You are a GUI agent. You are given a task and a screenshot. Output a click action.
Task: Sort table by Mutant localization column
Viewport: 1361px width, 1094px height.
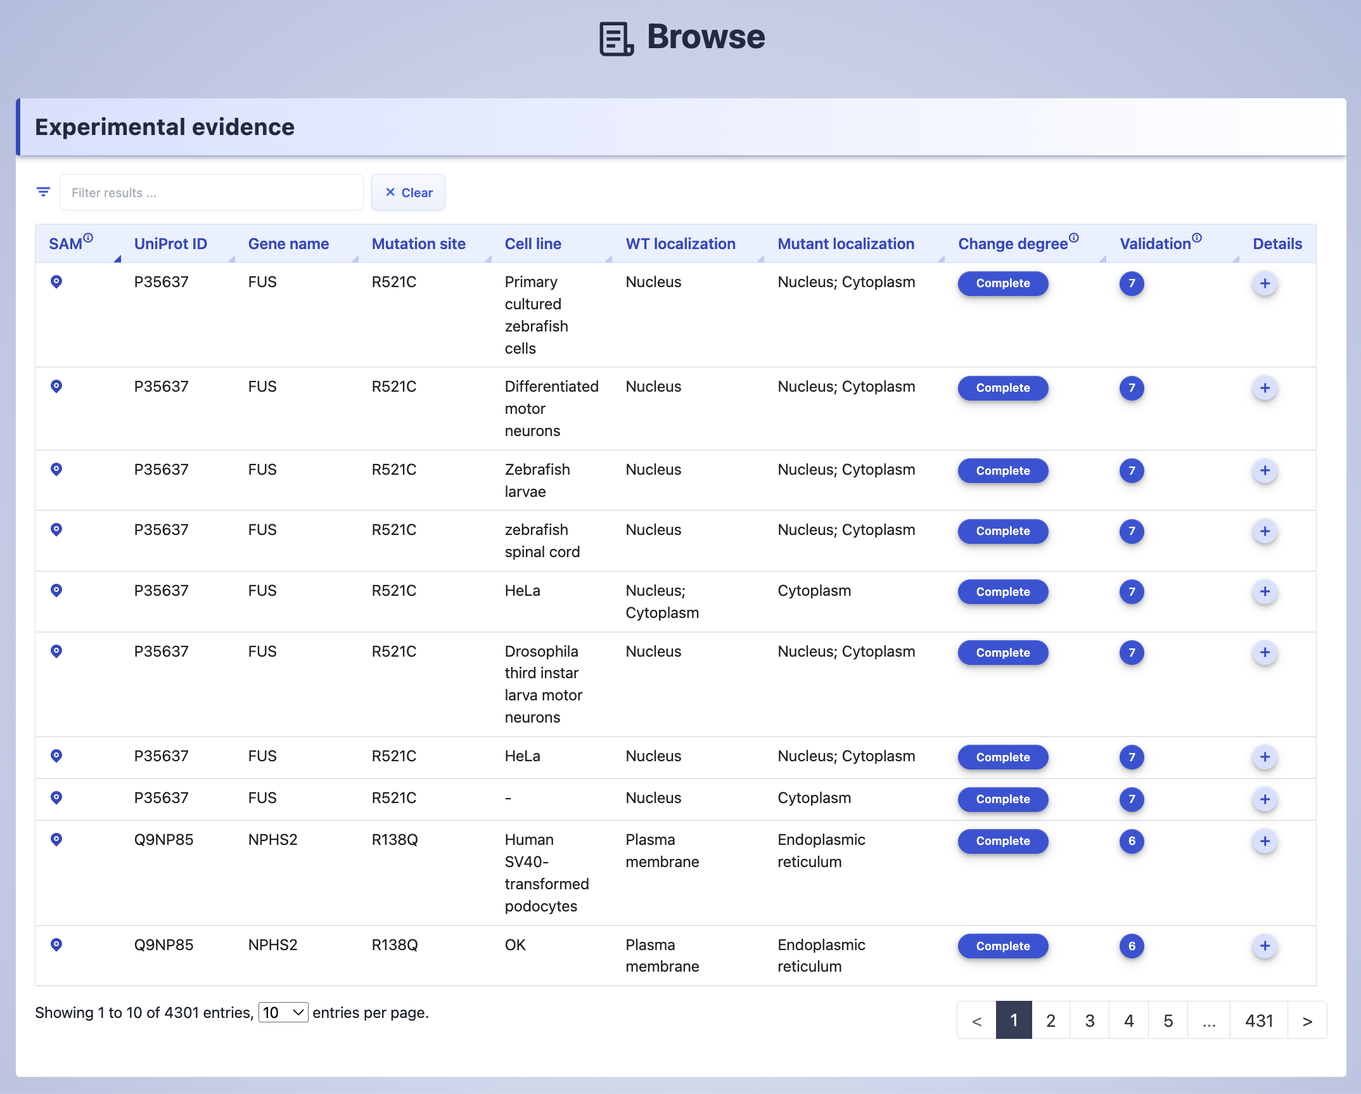click(846, 244)
